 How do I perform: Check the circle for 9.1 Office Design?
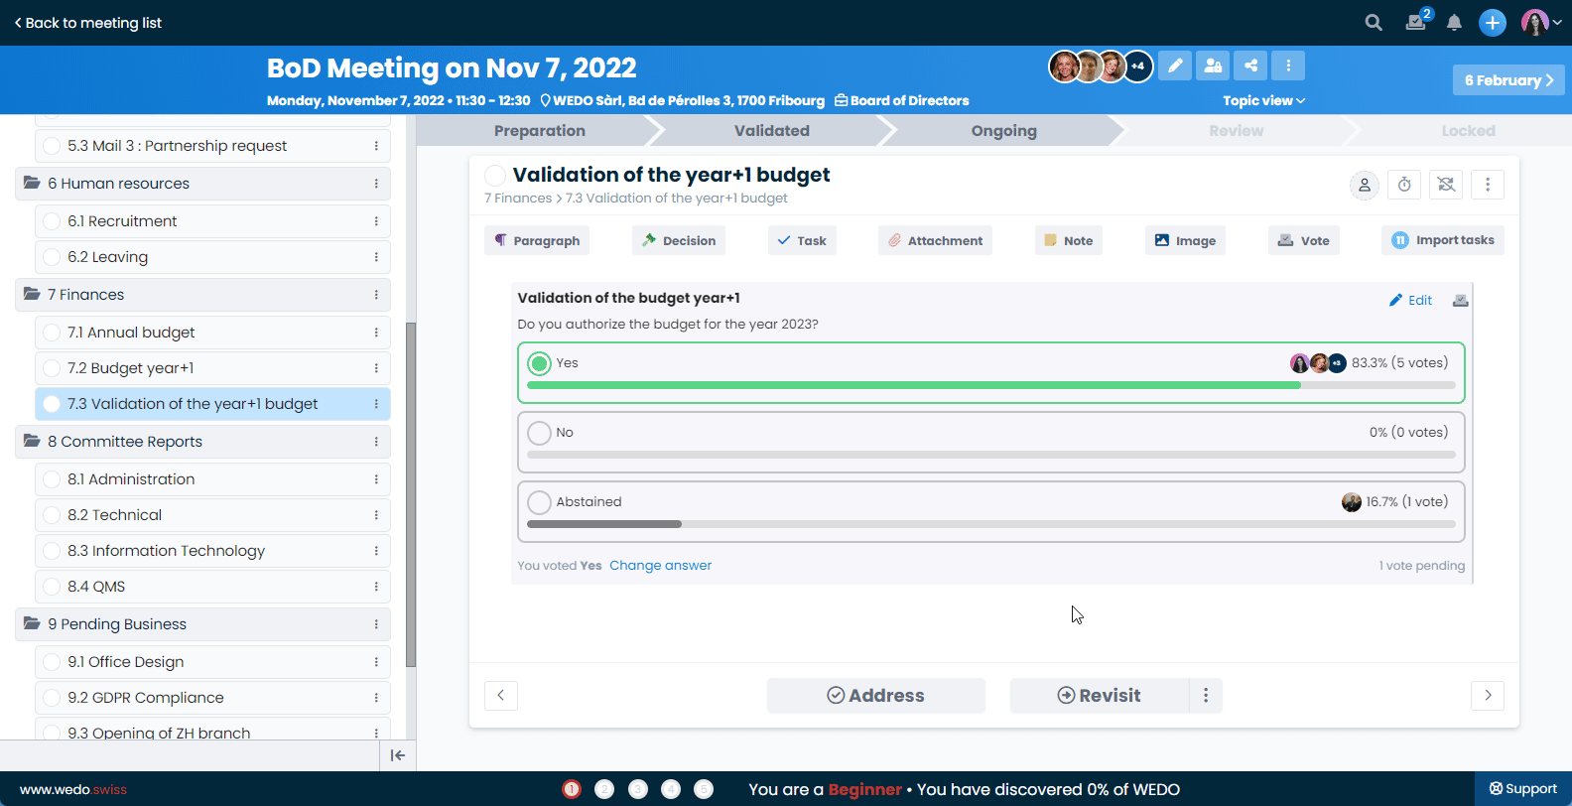52,662
